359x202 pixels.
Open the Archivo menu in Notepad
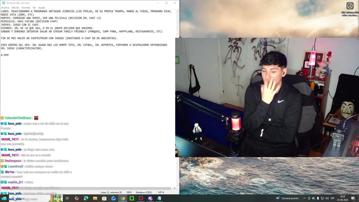pos(5,8)
